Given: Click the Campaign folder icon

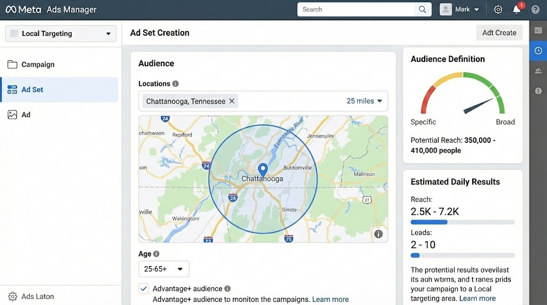Looking at the screenshot, I should pos(12,65).
